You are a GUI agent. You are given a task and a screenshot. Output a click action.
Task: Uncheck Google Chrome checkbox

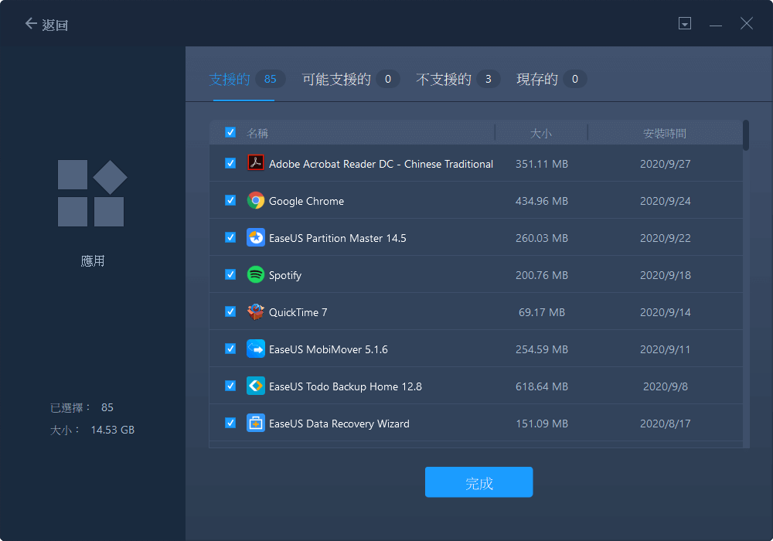click(x=230, y=200)
